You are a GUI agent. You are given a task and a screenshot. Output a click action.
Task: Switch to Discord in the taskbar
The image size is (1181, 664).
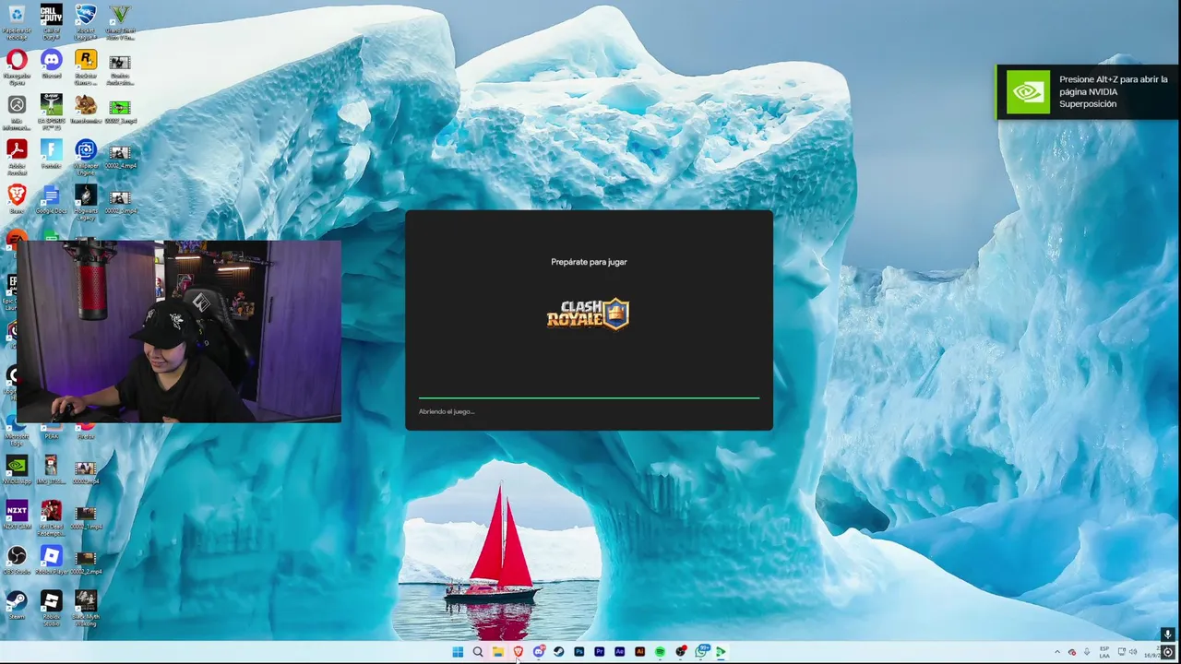539,652
